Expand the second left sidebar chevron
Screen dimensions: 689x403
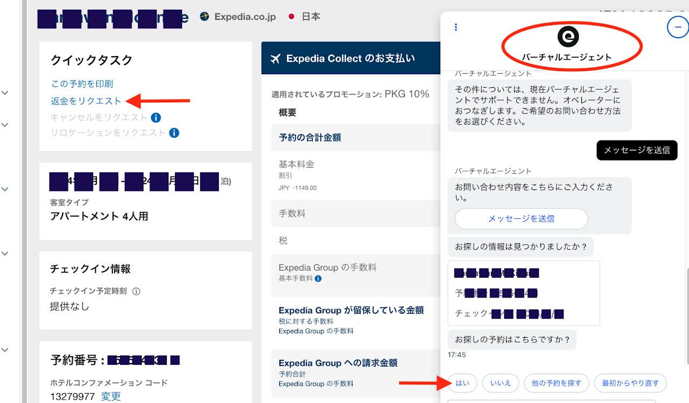[5, 125]
